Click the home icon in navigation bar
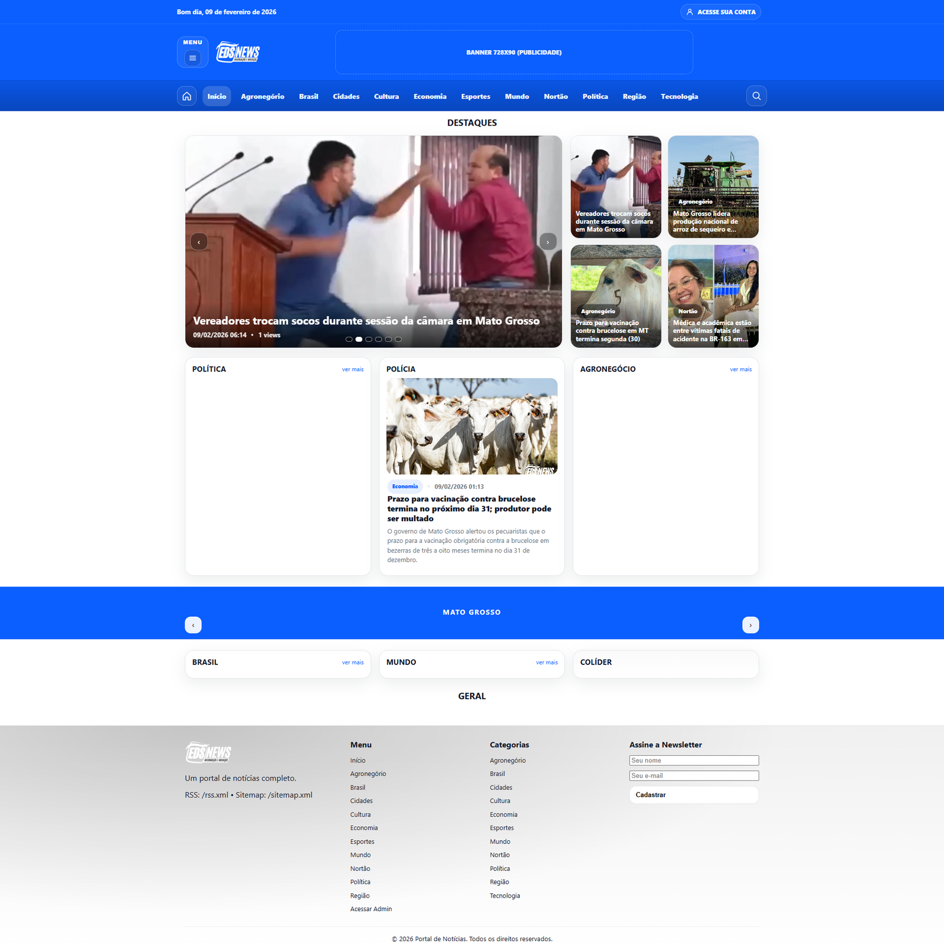 (x=186, y=96)
